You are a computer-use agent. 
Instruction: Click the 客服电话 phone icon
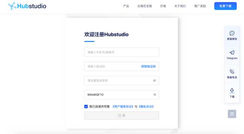pyautogui.click(x=232, y=72)
